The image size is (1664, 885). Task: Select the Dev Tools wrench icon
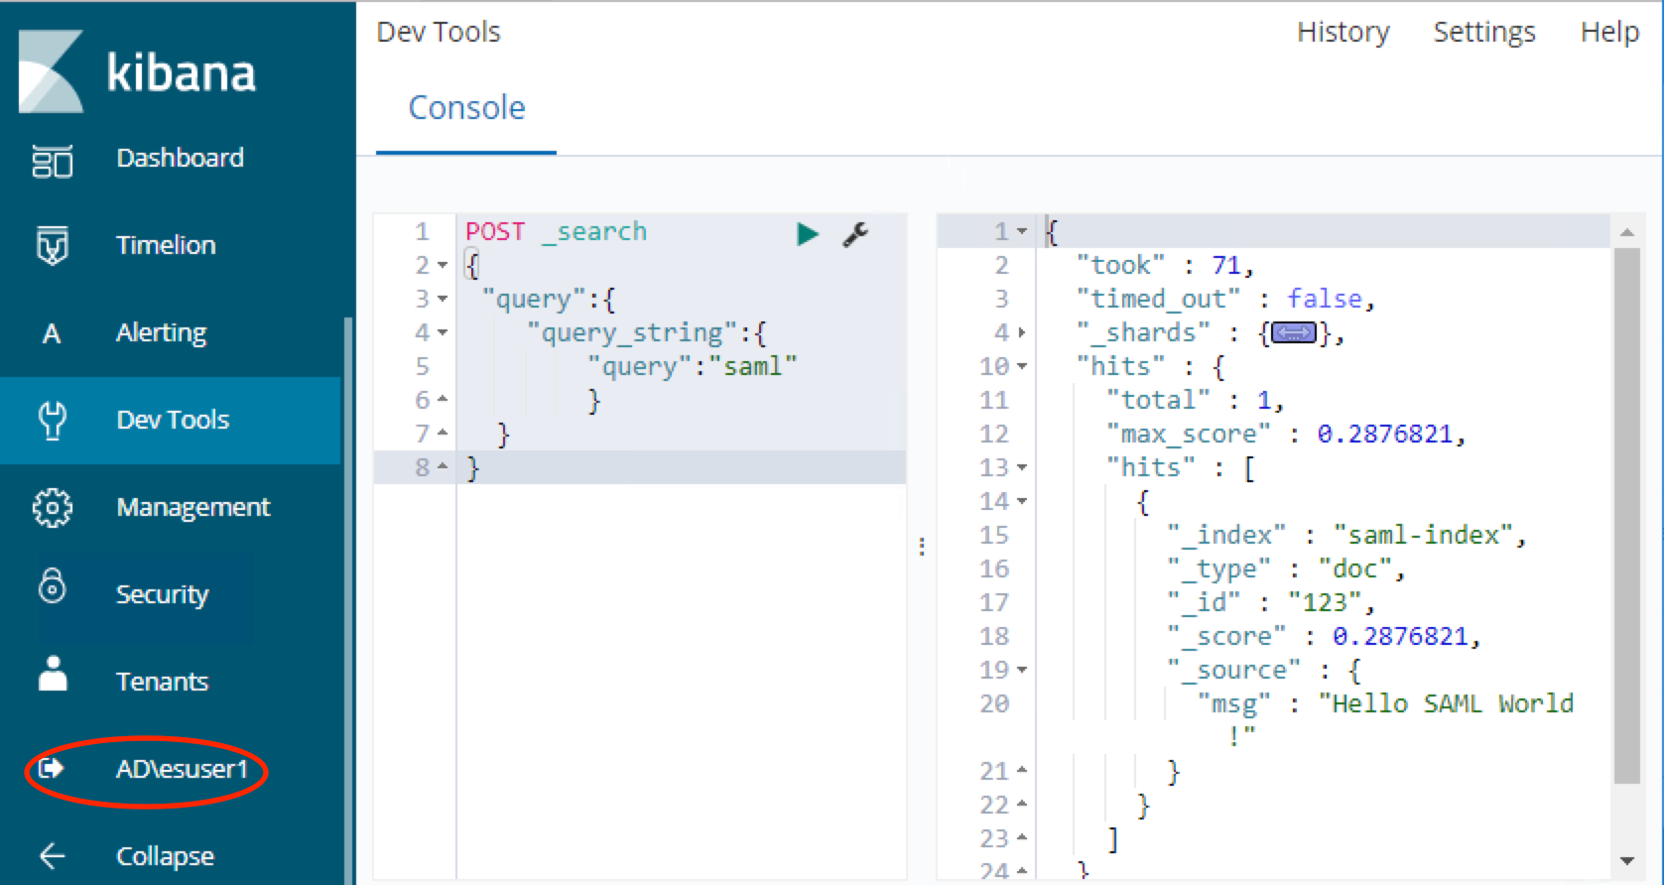[53, 421]
